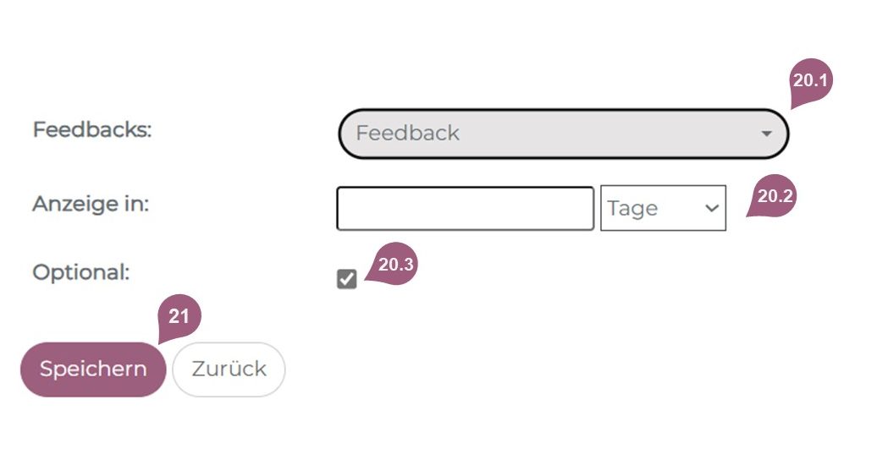The height and width of the screenshot is (454, 877).
Task: Open the Feedbacks dropdown
Action: (563, 134)
